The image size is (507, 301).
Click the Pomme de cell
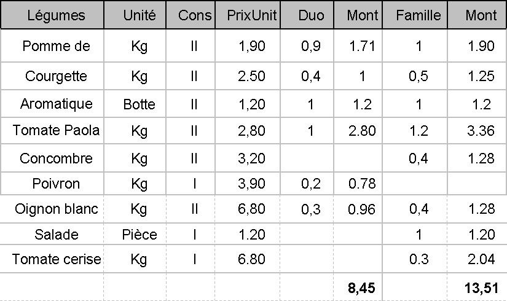[x=56, y=47]
